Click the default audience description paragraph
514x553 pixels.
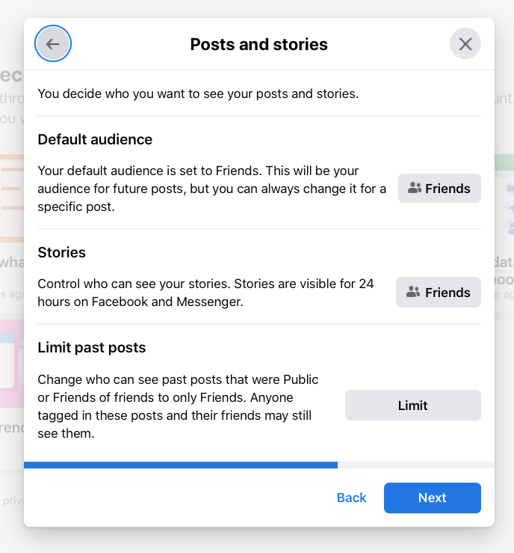[x=211, y=189]
